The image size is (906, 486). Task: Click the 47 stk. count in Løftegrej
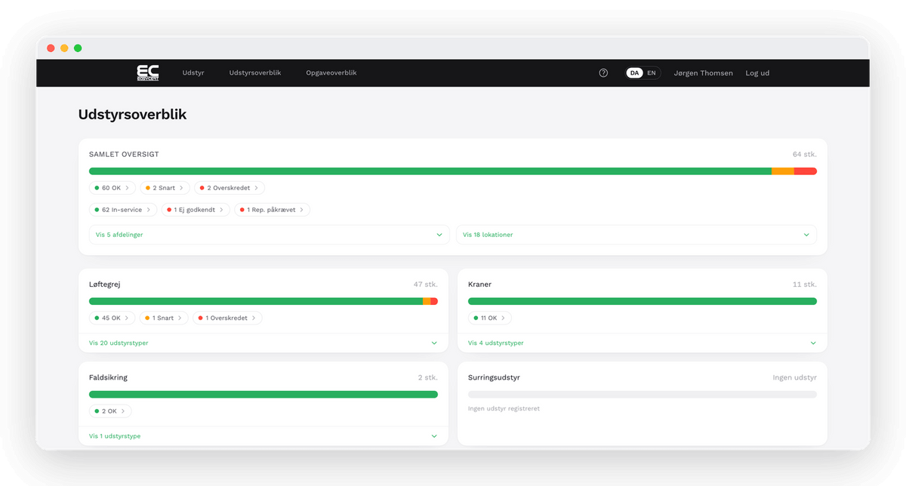426,285
